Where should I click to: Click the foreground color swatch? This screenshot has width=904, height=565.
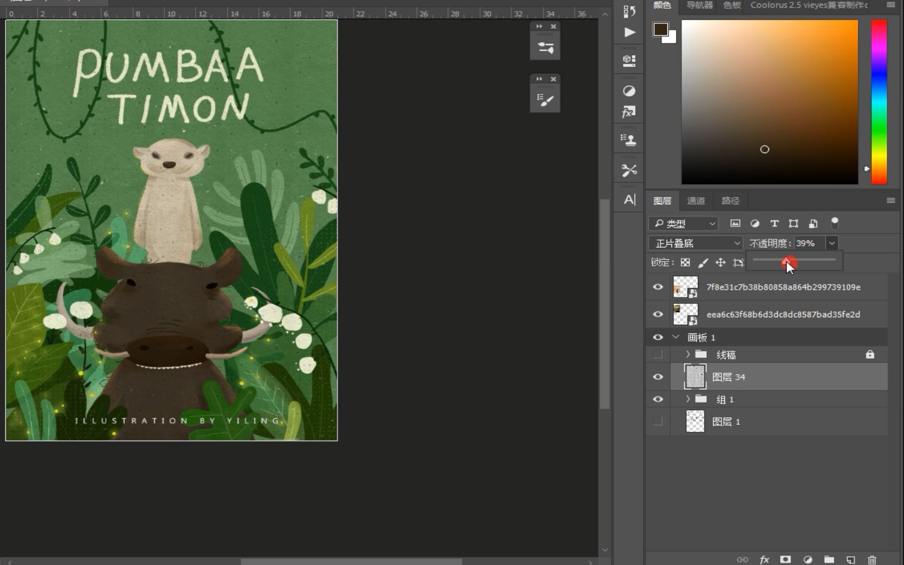tap(661, 29)
